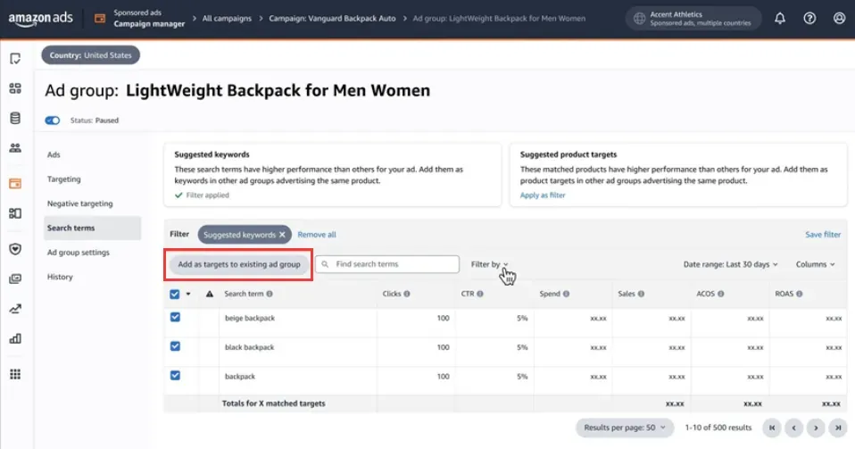Viewport: 855px width, 449px height.
Task: Click the warning triangle column header icon
Action: click(x=210, y=294)
